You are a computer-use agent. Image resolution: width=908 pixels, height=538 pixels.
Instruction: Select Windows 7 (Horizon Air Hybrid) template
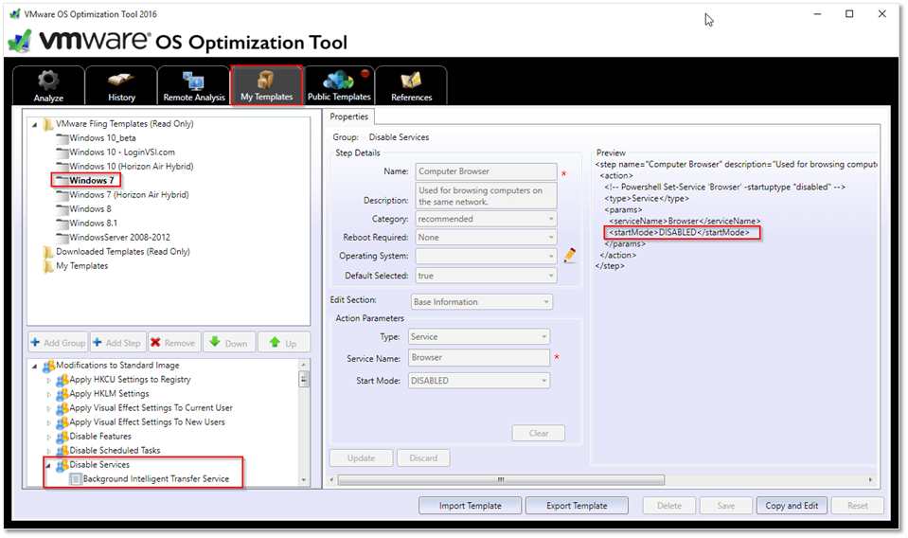coord(129,195)
